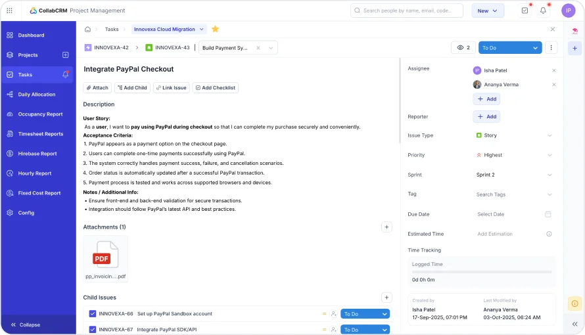Click the Add Checklist button
Screen dimensions: 585x335
pyautogui.click(x=216, y=87)
